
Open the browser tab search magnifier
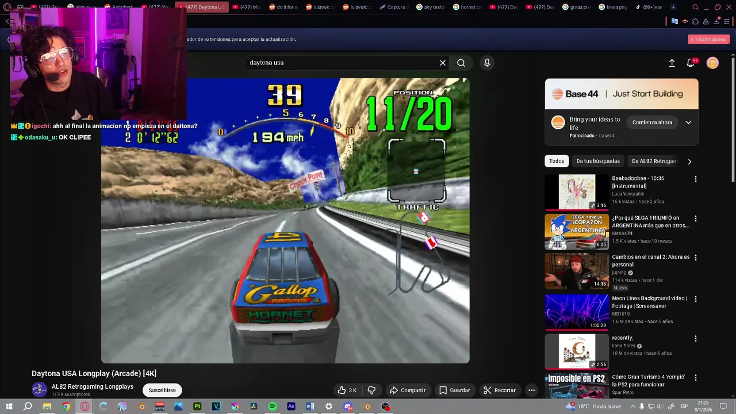tap(696, 7)
